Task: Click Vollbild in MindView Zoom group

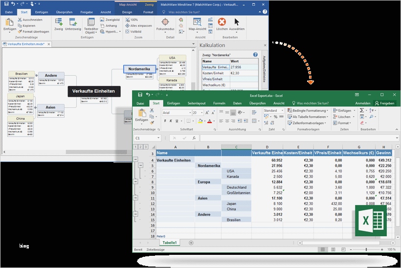Action: click(133, 32)
